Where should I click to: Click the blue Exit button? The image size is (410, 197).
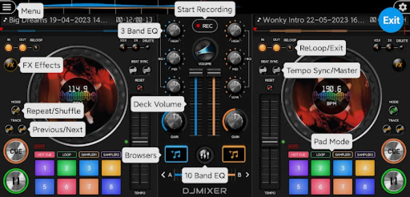(x=392, y=20)
